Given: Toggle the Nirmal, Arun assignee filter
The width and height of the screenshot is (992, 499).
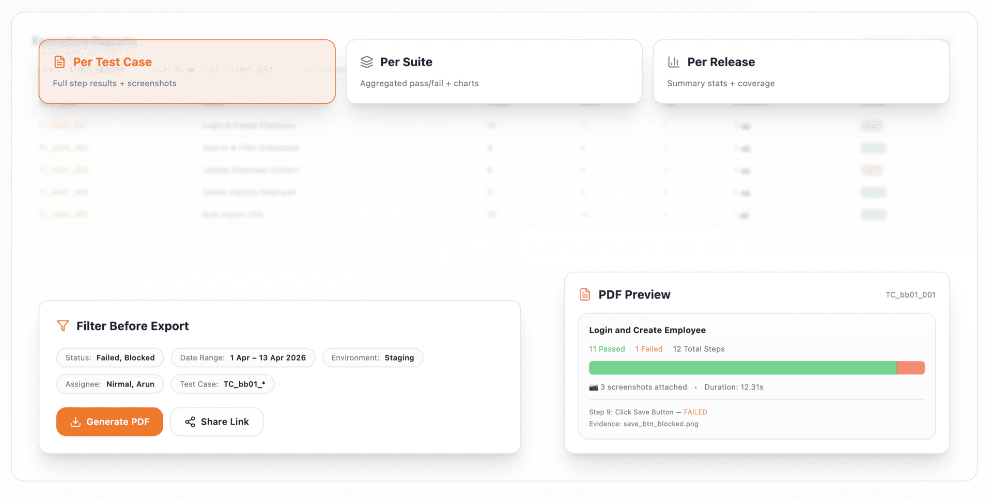Looking at the screenshot, I should point(110,384).
